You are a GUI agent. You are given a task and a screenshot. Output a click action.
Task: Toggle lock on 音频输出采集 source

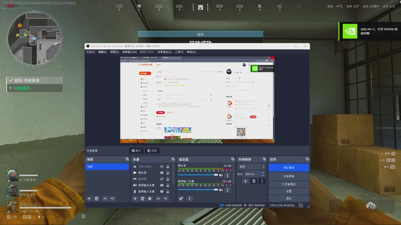tap(168, 185)
